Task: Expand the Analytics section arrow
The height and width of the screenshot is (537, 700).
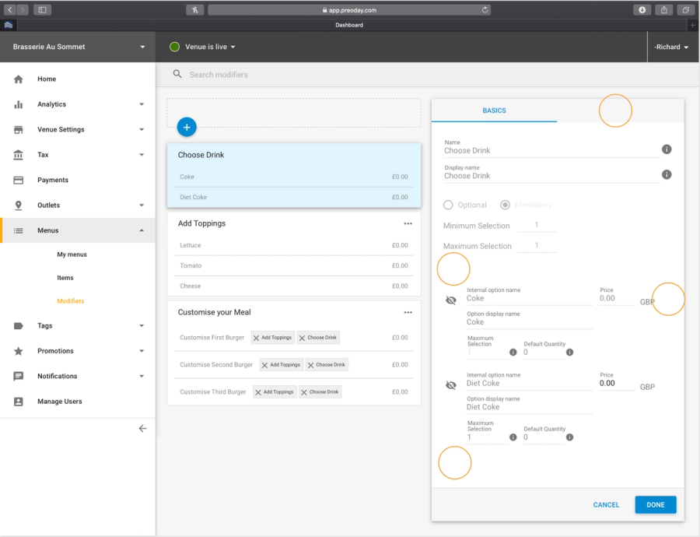Action: tap(142, 104)
